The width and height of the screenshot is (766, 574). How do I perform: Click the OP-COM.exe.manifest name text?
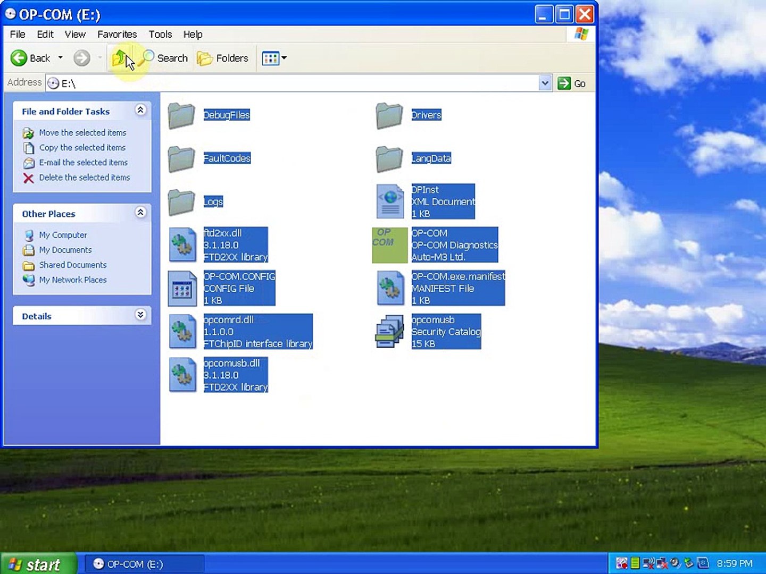click(x=459, y=276)
